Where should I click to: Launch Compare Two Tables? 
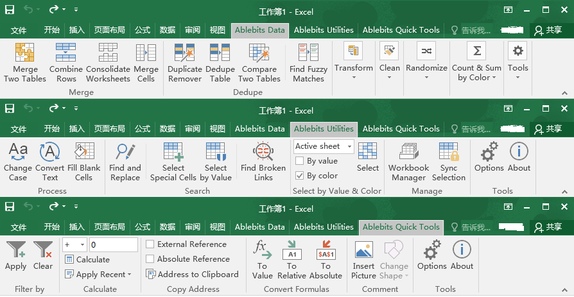point(259,53)
